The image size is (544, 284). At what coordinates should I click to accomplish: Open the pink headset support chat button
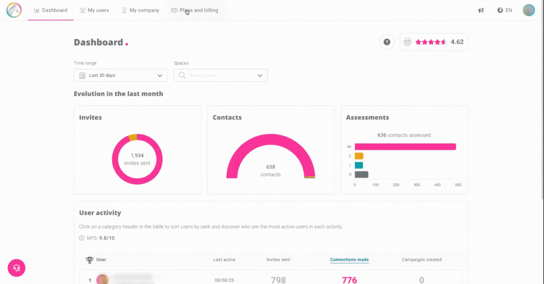17,267
